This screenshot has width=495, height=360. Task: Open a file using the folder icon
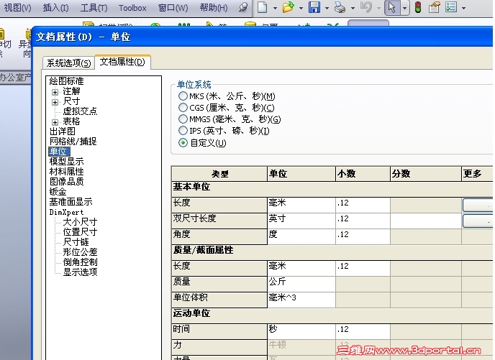click(289, 7)
